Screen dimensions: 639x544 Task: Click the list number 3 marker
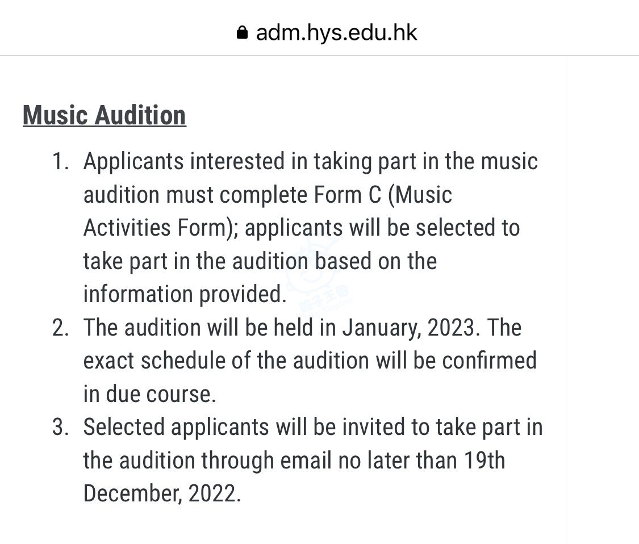click(x=60, y=428)
